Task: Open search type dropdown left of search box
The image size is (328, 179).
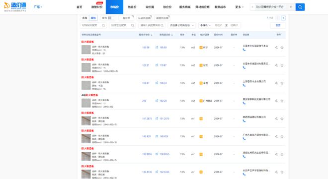Action: coord(252,7)
